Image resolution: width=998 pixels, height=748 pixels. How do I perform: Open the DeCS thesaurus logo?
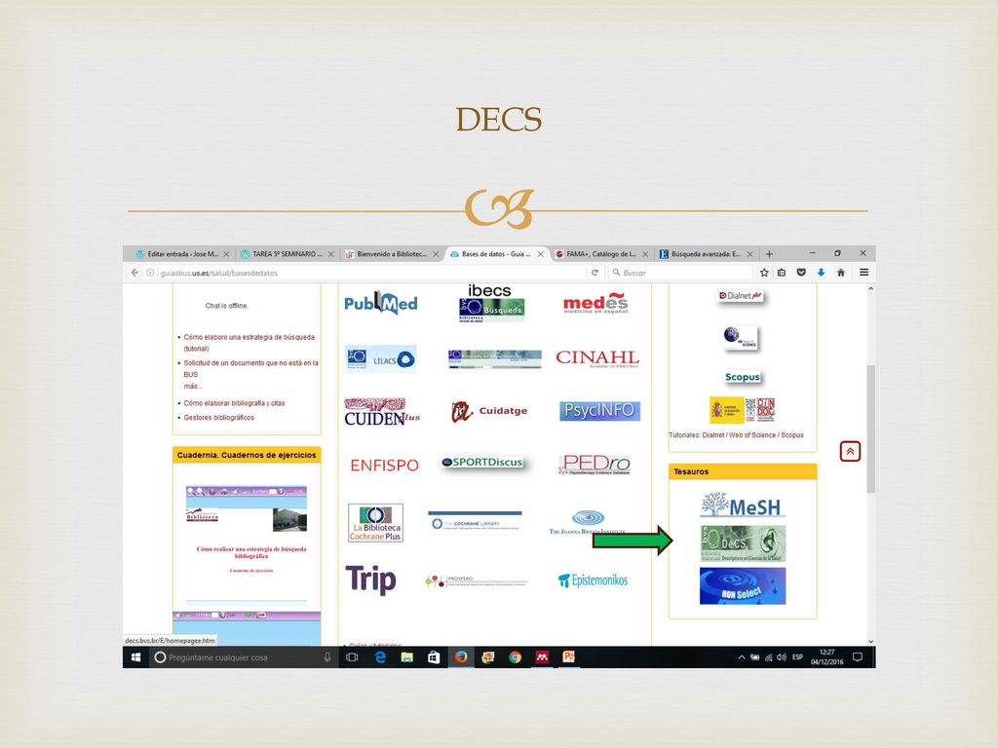click(x=743, y=543)
